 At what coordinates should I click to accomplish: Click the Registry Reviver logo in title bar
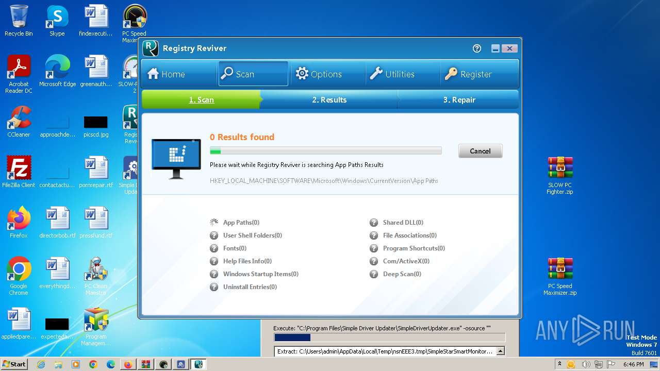[151, 48]
